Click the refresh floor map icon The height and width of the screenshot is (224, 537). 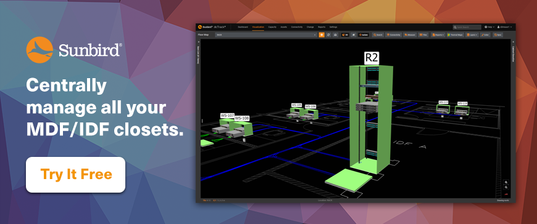coord(328,35)
